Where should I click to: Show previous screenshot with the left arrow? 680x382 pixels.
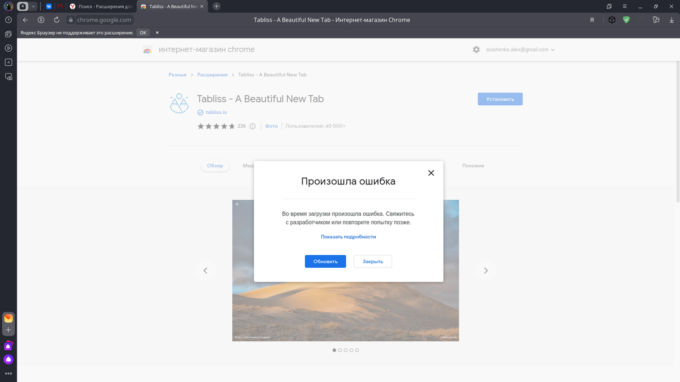point(205,271)
